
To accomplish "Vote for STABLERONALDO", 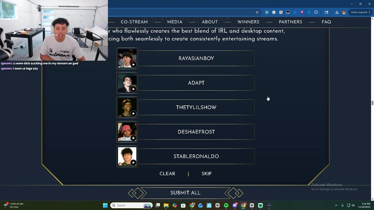I will 196,156.
